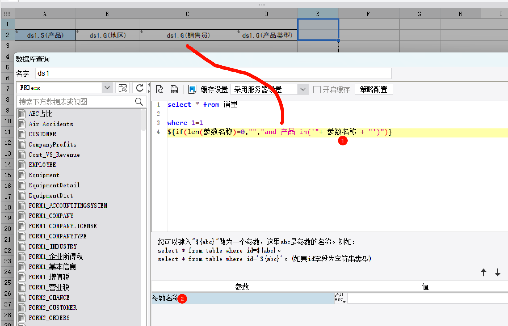Viewport: 508px width, 326px height.
Task: Click cell ds1.G(产品类型)
Action: [x=267, y=35]
